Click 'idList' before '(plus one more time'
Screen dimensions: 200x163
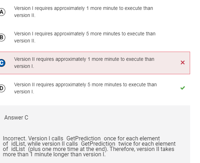pyautogui.click(x=18, y=149)
